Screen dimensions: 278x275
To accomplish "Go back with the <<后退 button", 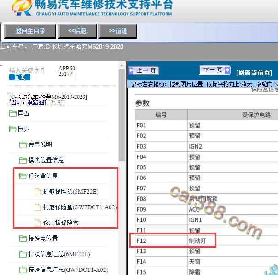I will [x=77, y=31].
